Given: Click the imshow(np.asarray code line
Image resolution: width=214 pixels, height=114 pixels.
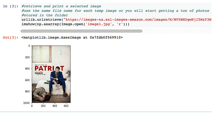Looking at the screenshot, I should [75, 24].
